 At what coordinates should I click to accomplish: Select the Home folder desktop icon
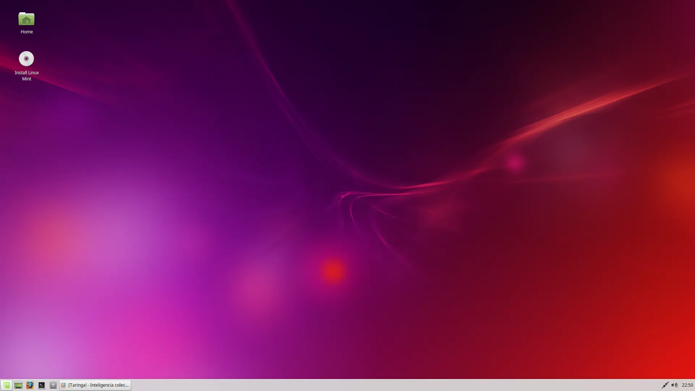[x=26, y=19]
